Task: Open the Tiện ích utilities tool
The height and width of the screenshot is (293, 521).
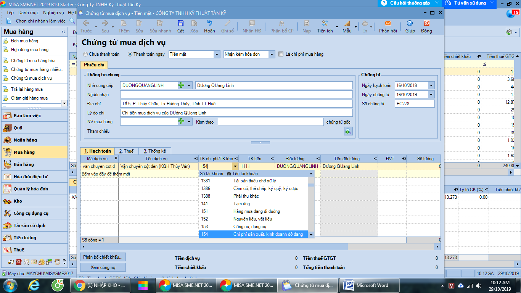Action: [x=325, y=26]
